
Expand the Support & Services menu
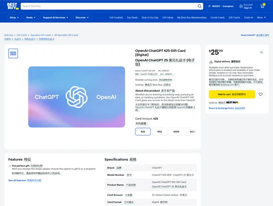tap(55, 17)
